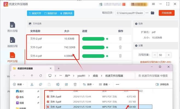Unpin 图片 using its pin icon
Image resolution: width=180 pixels, height=109 pixels.
[38, 91]
